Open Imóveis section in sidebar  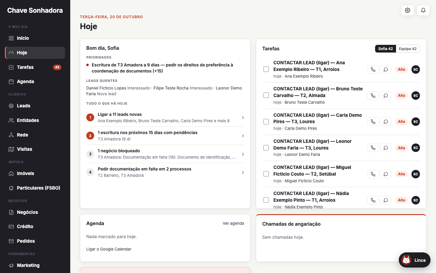click(35, 174)
